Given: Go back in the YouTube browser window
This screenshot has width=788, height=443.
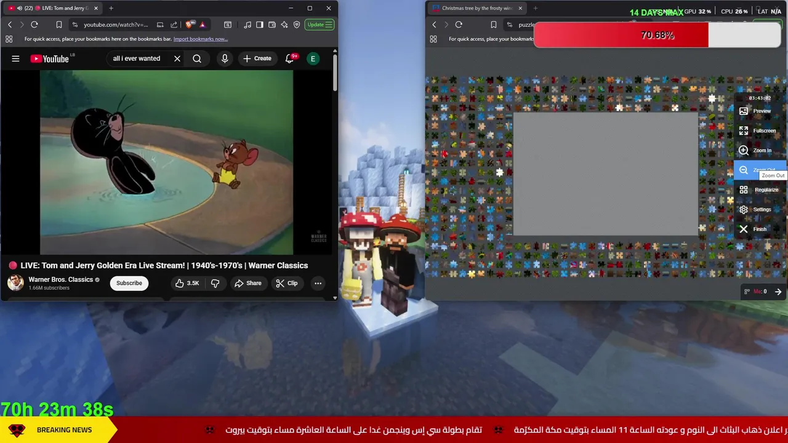Looking at the screenshot, I should [x=10, y=25].
